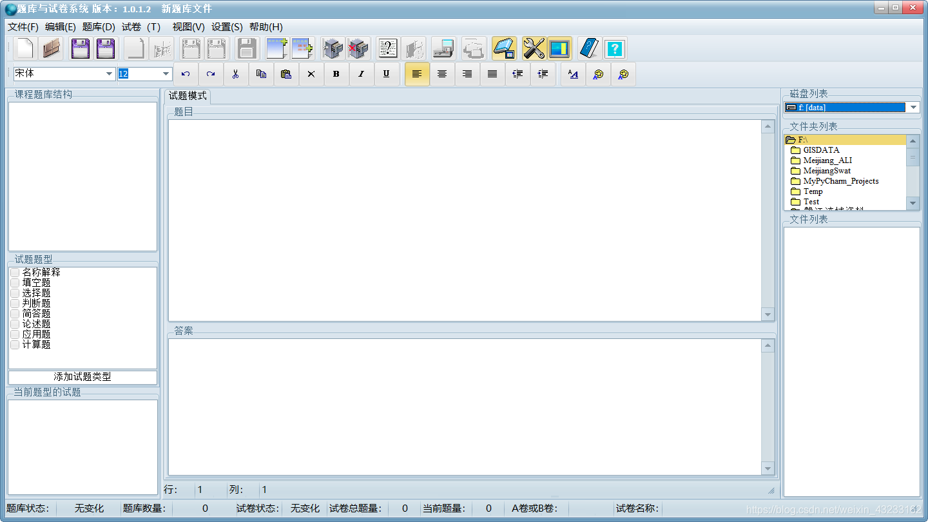Check the 判断题 question type
928x522 pixels.
coord(15,304)
